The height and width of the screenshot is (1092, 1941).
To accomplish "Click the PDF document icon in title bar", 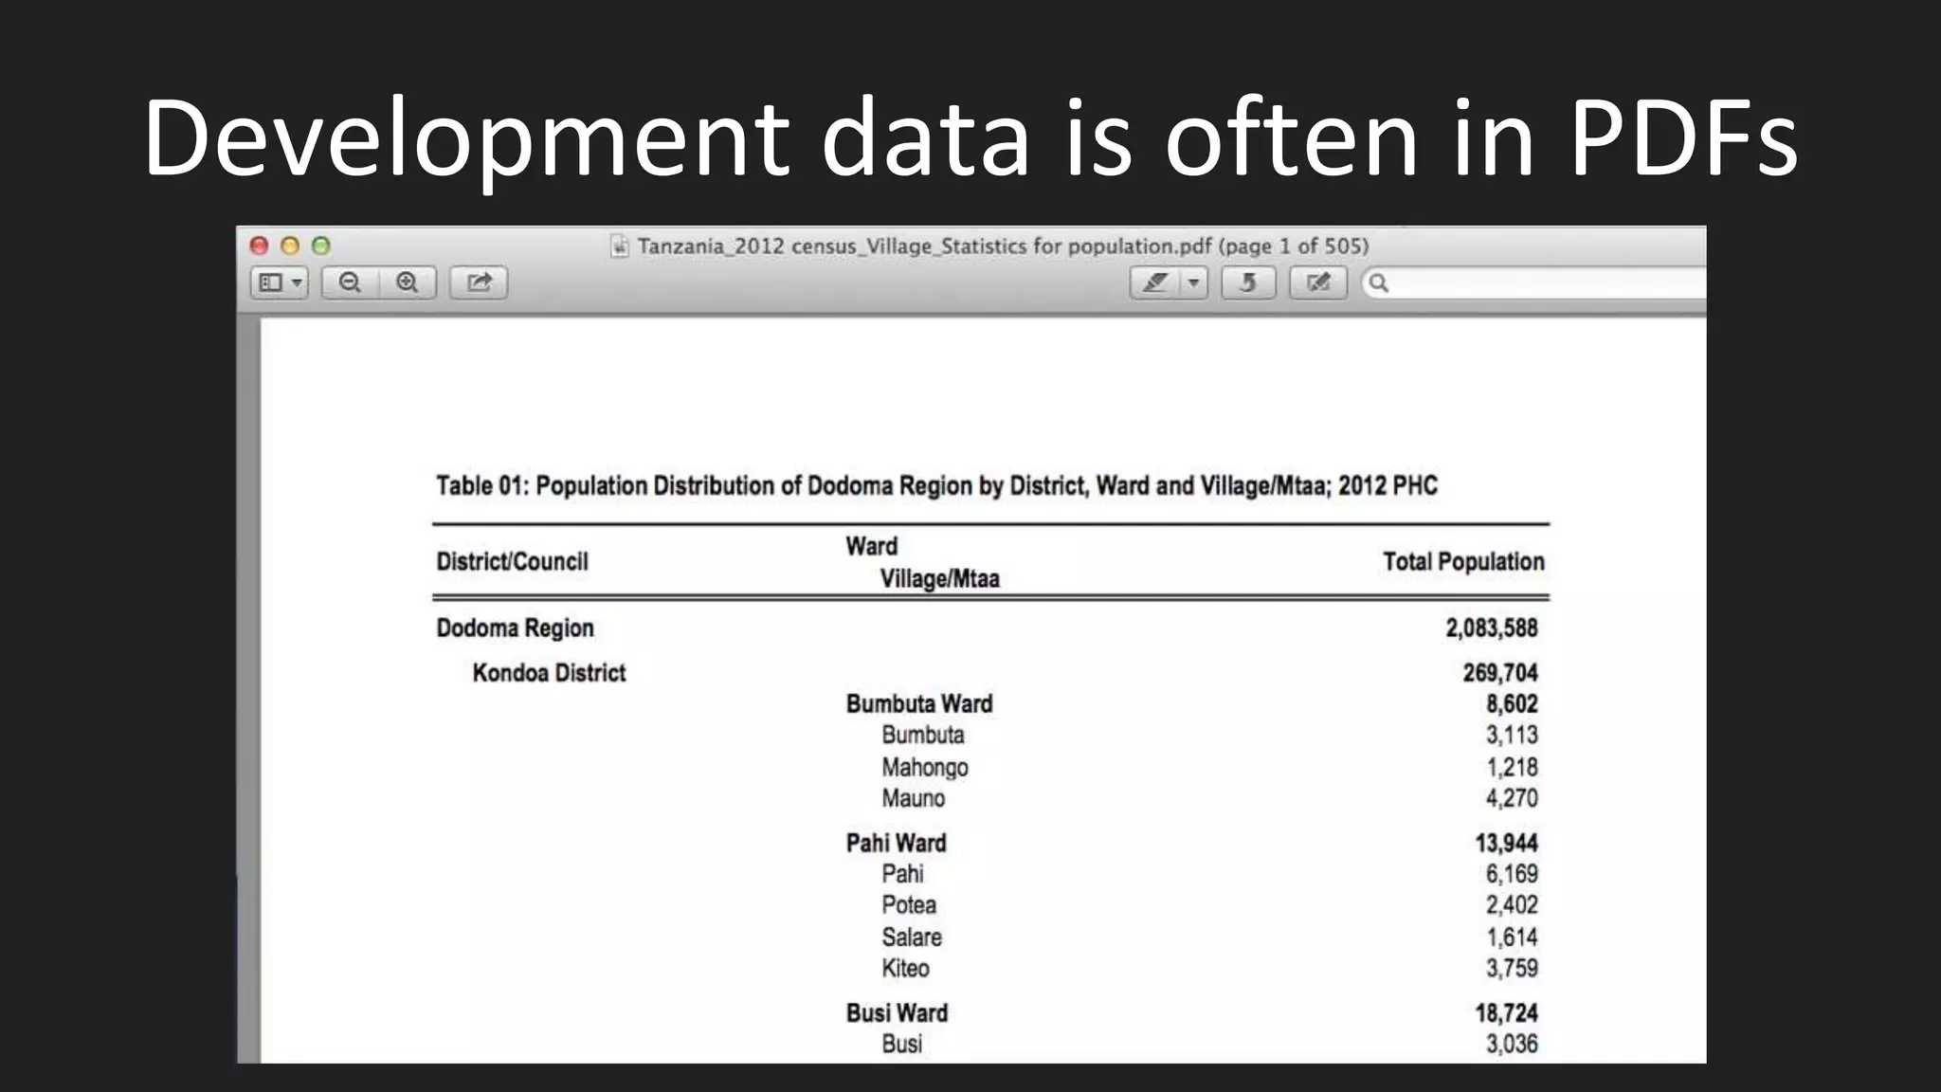I will coord(619,246).
